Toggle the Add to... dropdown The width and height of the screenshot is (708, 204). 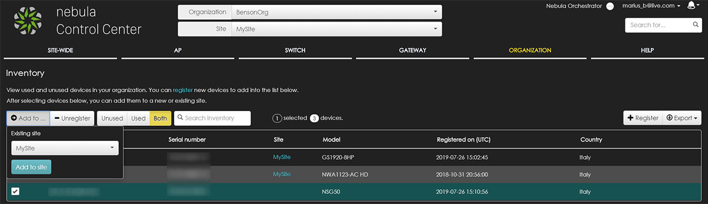(x=28, y=118)
